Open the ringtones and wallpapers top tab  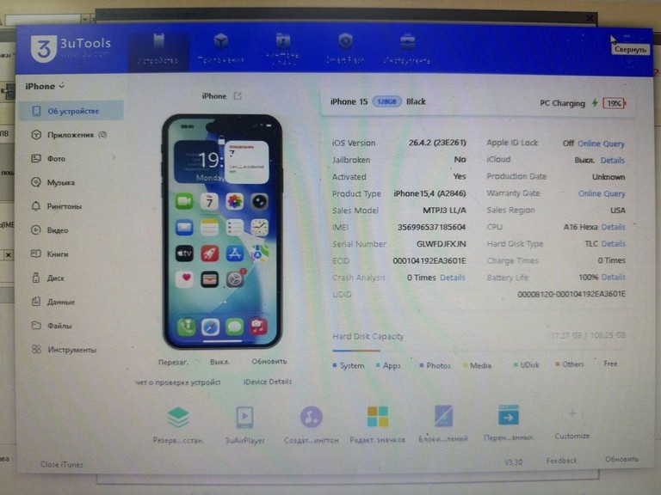(283, 50)
